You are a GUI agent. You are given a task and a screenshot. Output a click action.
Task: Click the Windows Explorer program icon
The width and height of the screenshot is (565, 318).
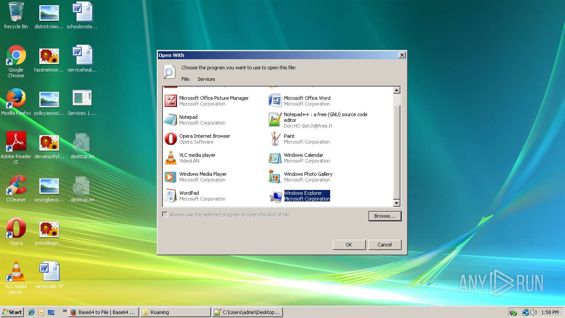tap(275, 196)
